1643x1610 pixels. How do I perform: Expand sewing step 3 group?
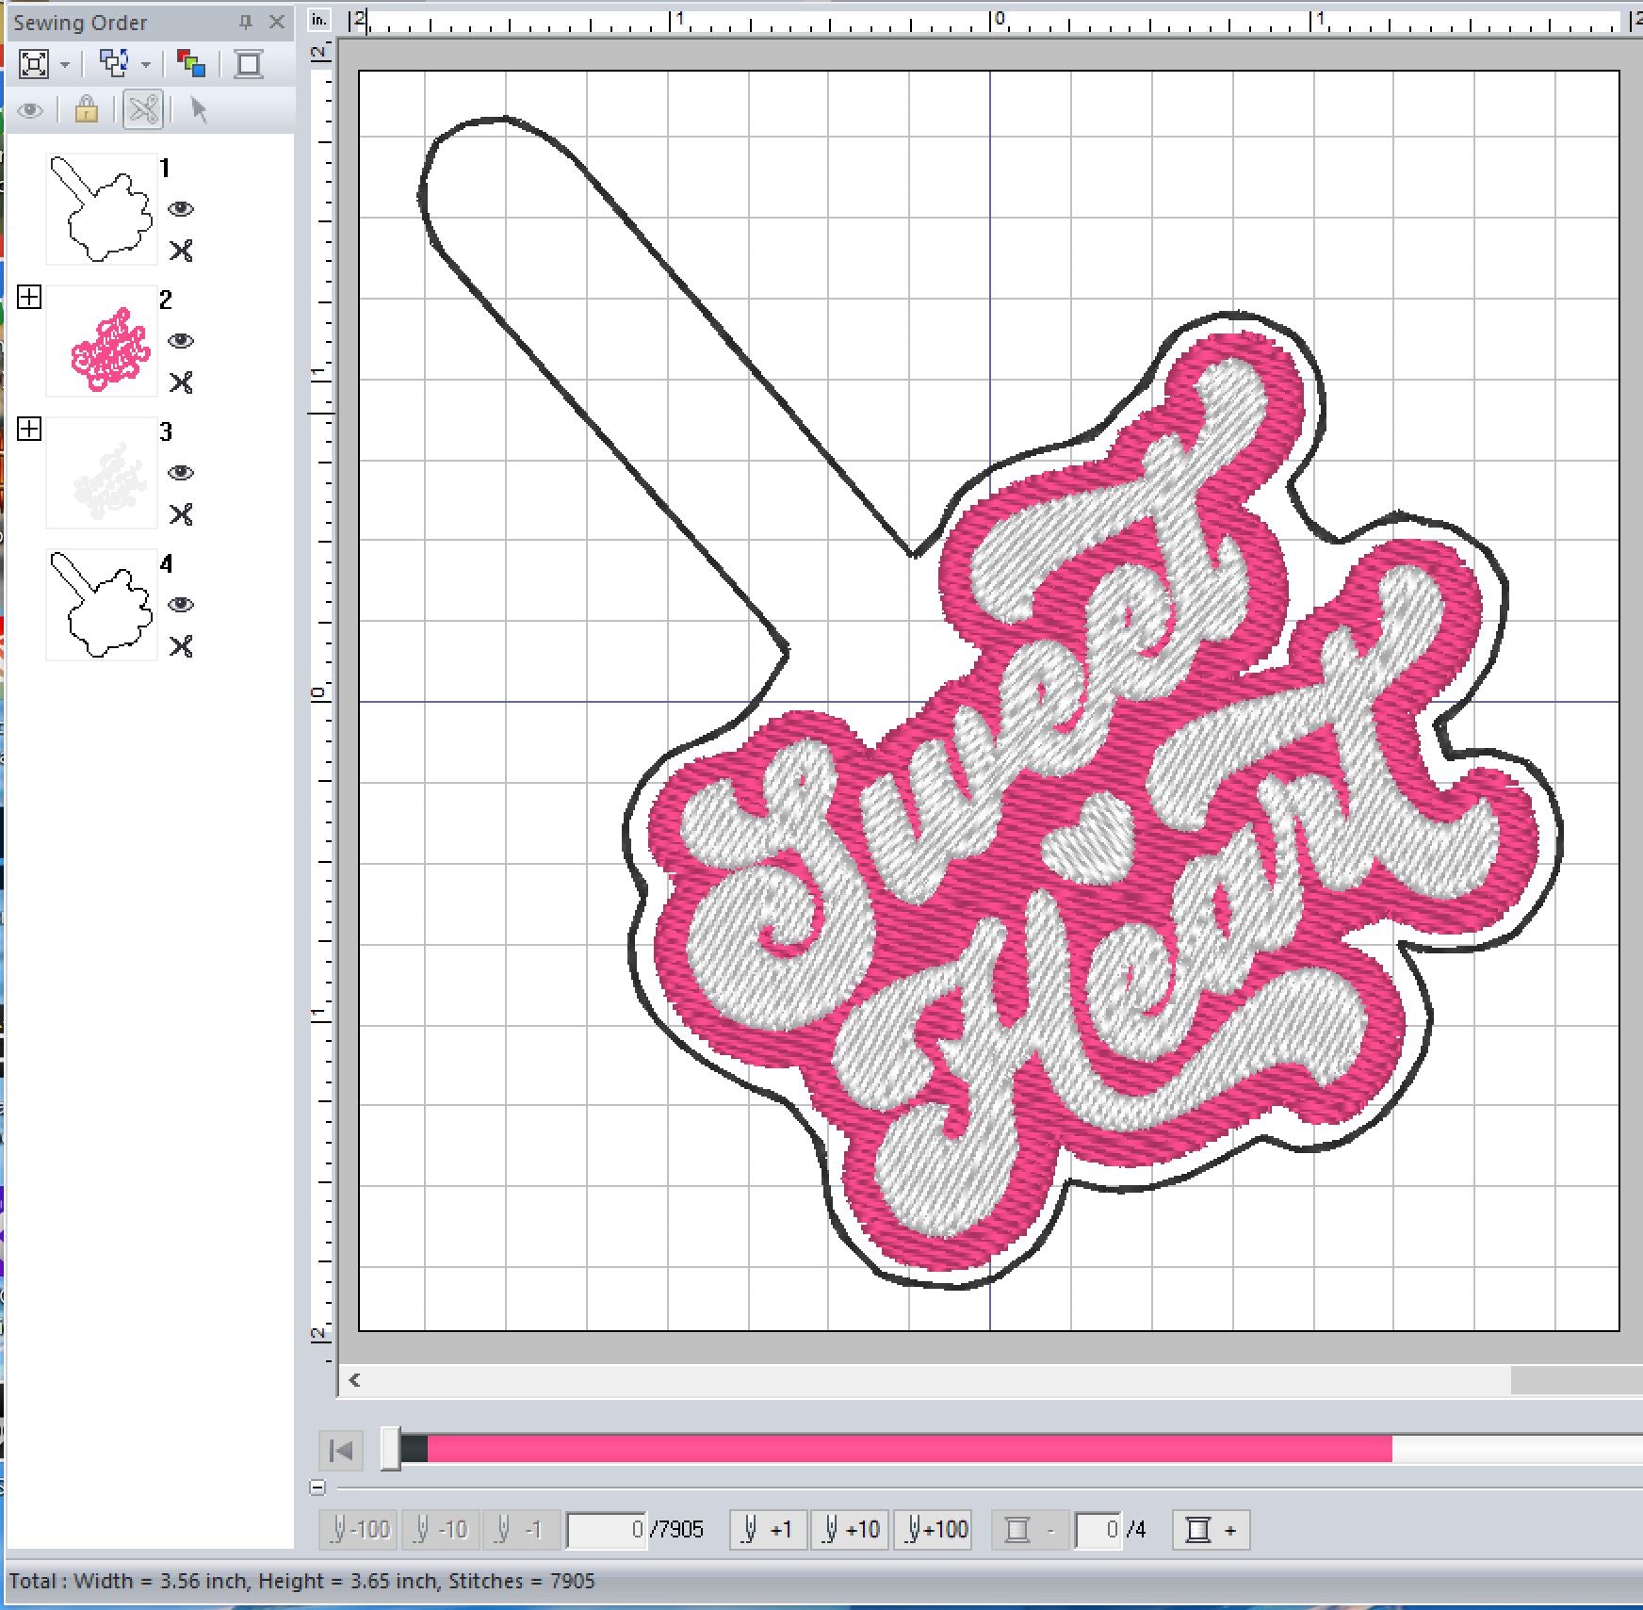30,430
